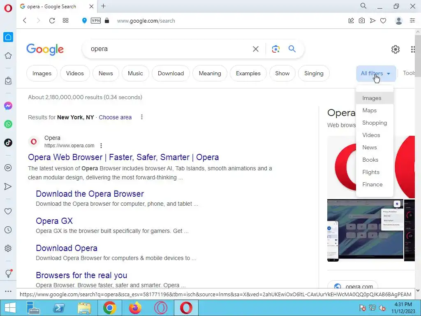
Task: Open the sidebar lightbulb tips icon
Action: (8, 274)
